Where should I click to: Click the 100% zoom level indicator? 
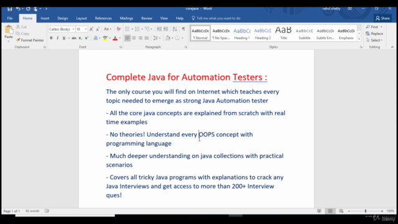click(390, 211)
